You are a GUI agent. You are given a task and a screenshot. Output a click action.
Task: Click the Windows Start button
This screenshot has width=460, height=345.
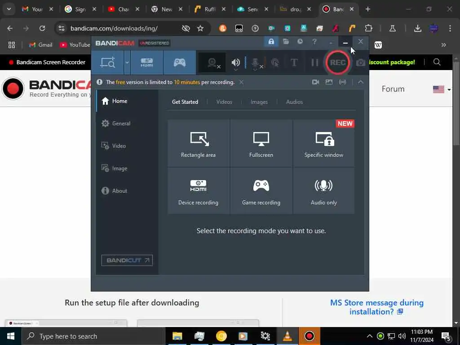[11, 336]
